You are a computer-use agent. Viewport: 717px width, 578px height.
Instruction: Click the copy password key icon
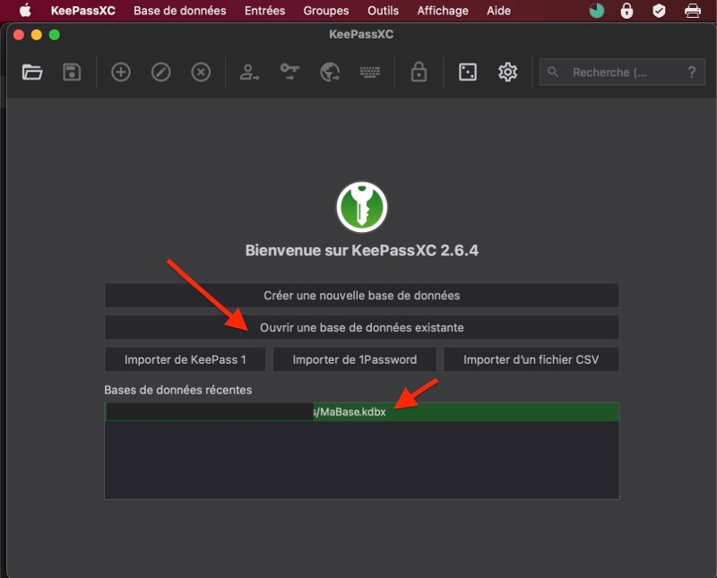(x=289, y=73)
